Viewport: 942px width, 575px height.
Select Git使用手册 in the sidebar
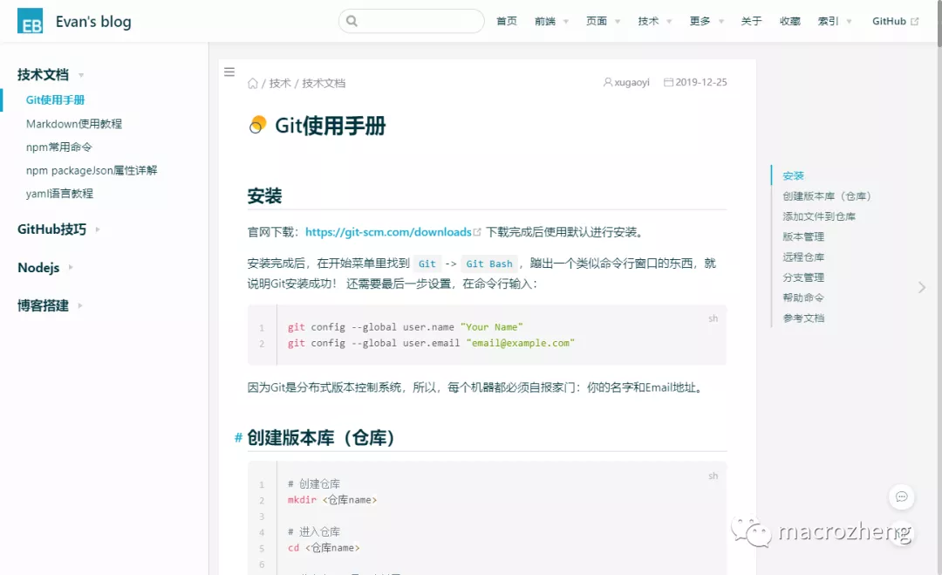[55, 99]
